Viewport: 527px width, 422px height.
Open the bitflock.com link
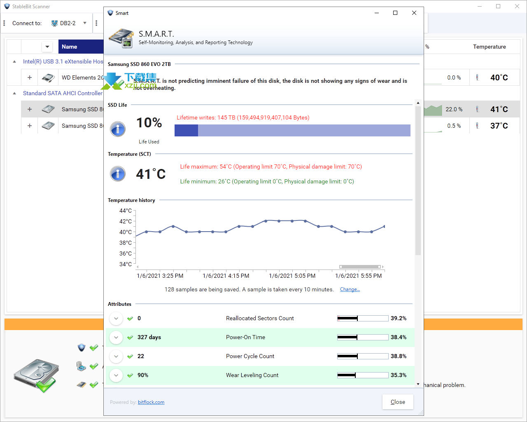[x=151, y=402]
